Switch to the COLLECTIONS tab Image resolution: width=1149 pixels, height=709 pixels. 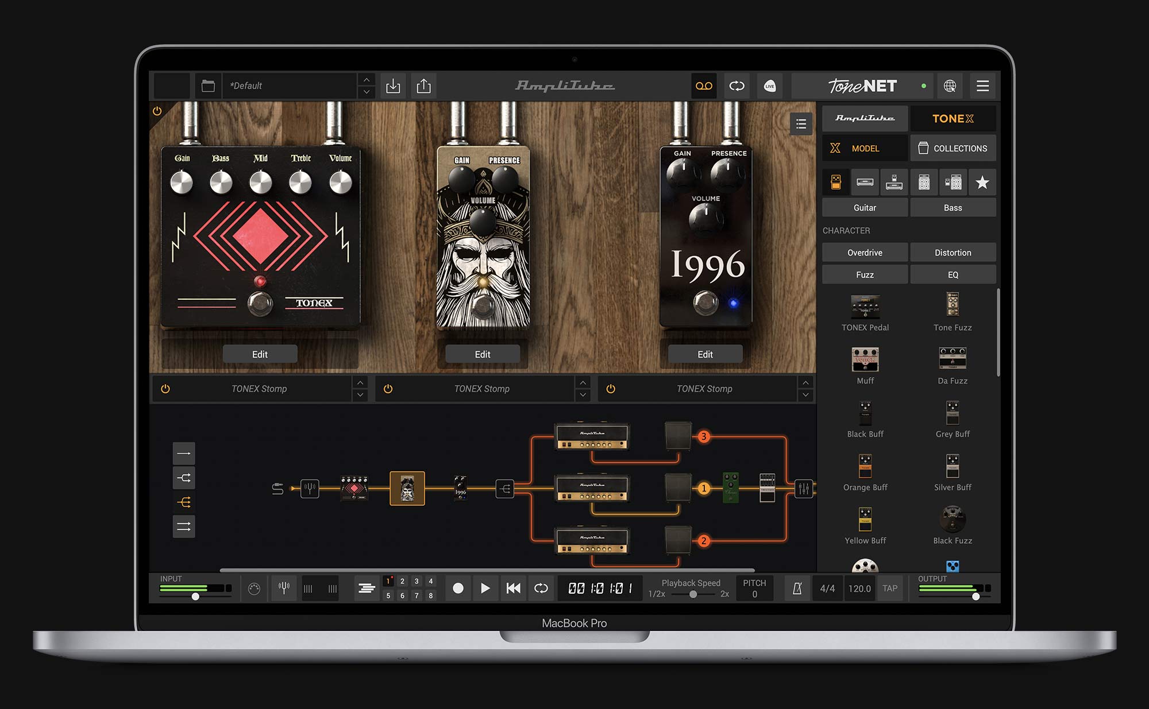pyautogui.click(x=953, y=148)
